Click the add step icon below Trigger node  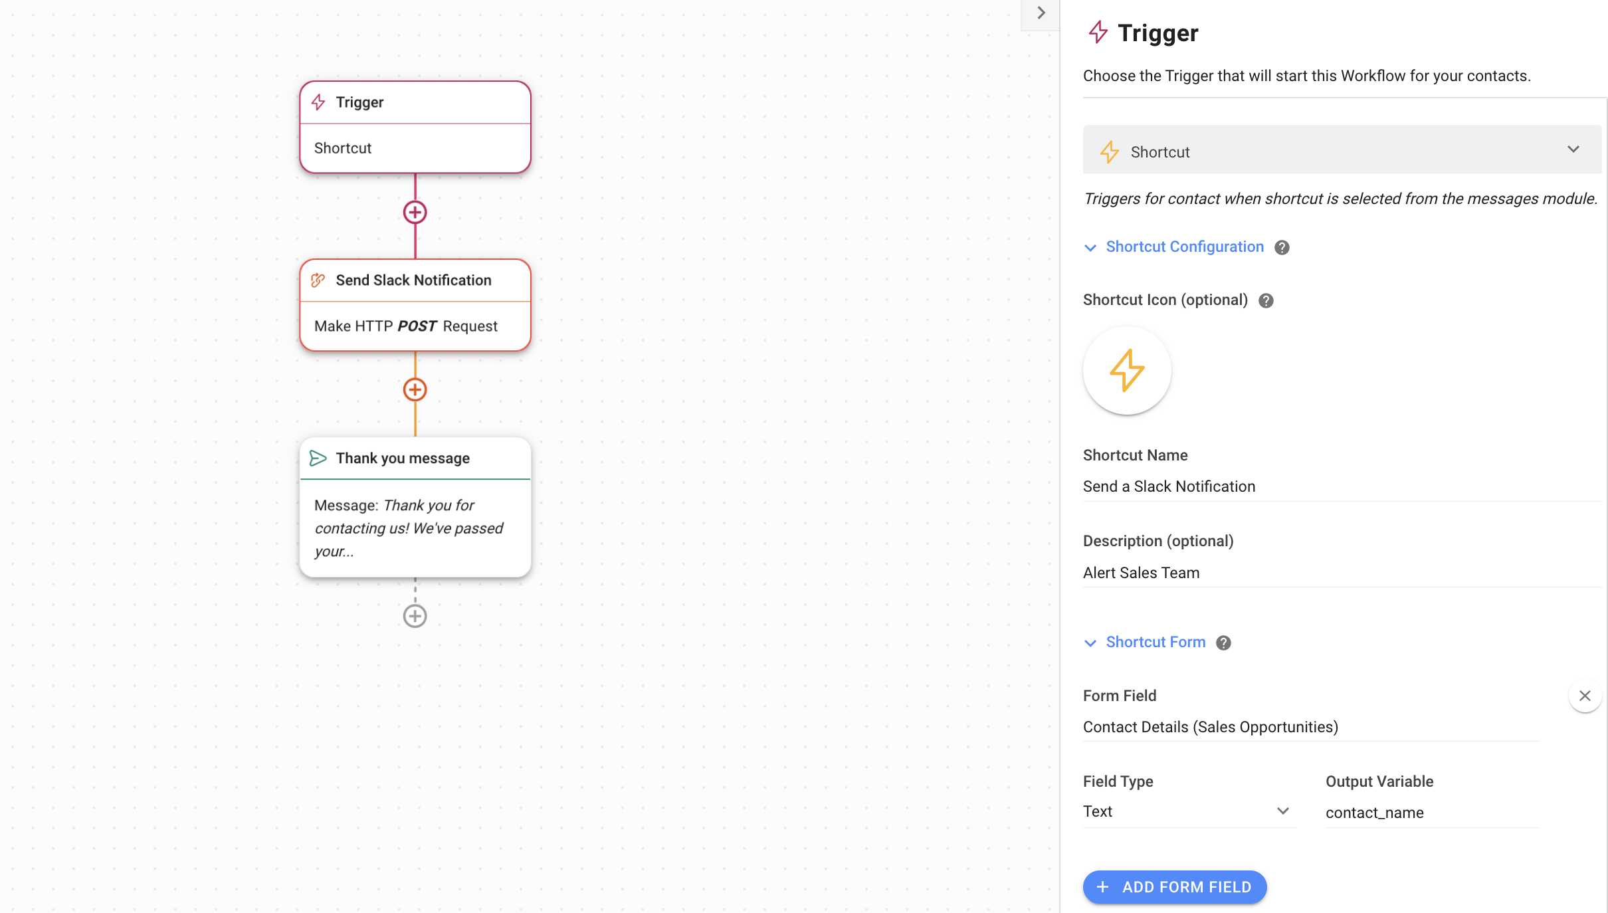point(414,212)
